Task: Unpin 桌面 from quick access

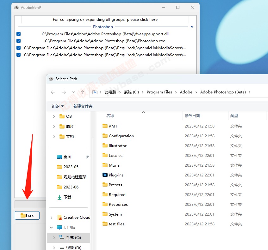Action: [88, 157]
